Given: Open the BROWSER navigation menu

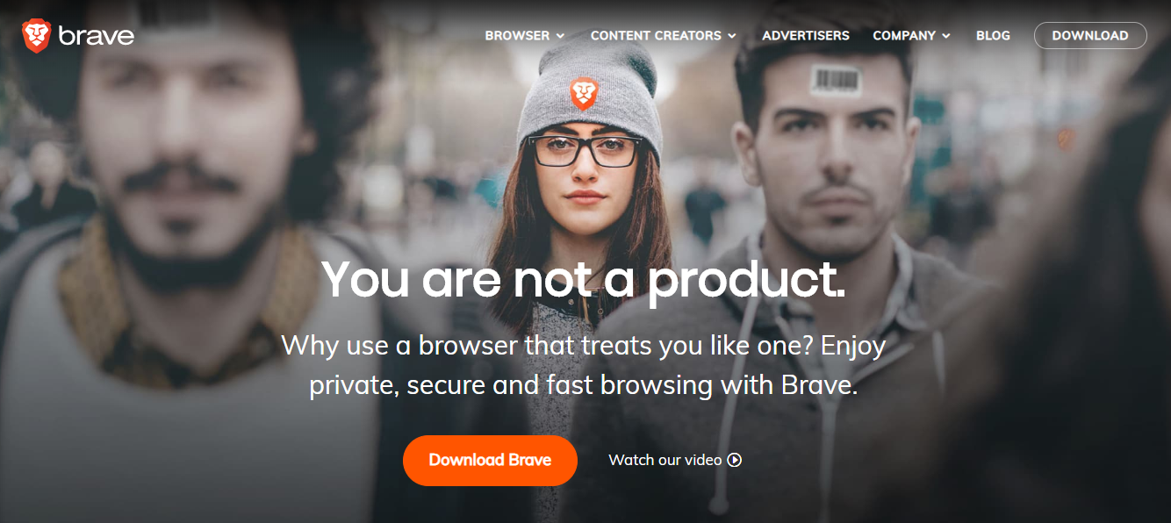Looking at the screenshot, I should point(525,36).
